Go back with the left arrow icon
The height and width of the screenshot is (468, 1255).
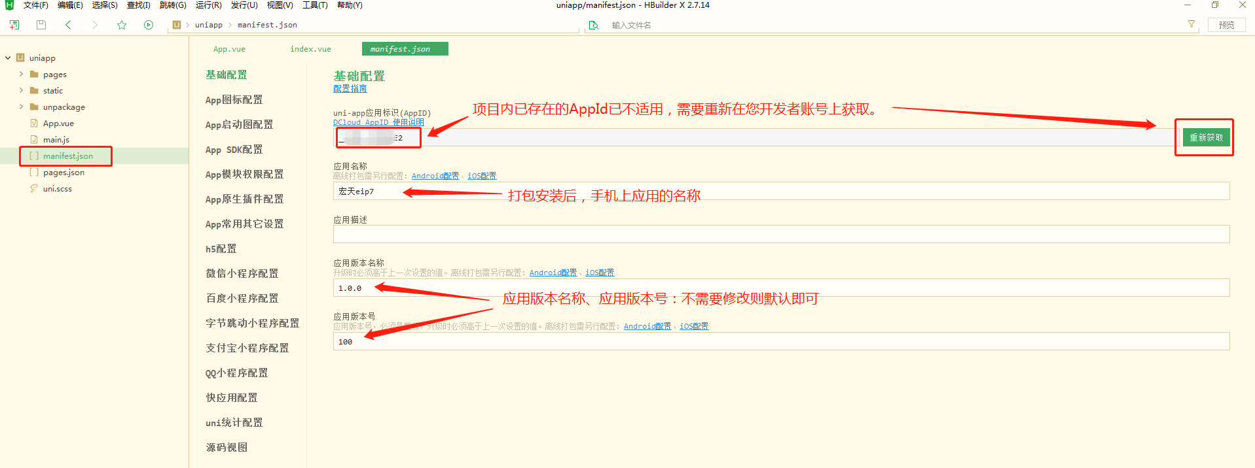(68, 25)
